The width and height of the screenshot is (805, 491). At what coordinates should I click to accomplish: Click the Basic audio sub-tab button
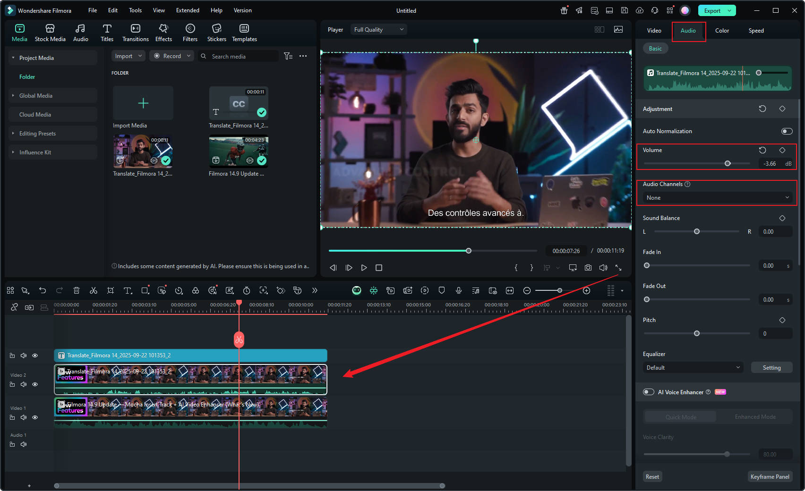click(x=655, y=49)
